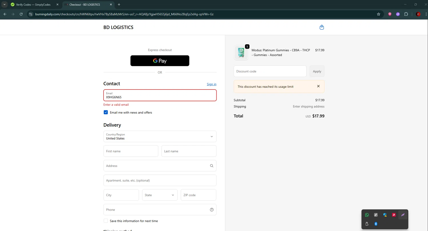Screen dimensions: 428x231
Task: Click the Email field containing X9HG6N65
Action: click(160, 95)
